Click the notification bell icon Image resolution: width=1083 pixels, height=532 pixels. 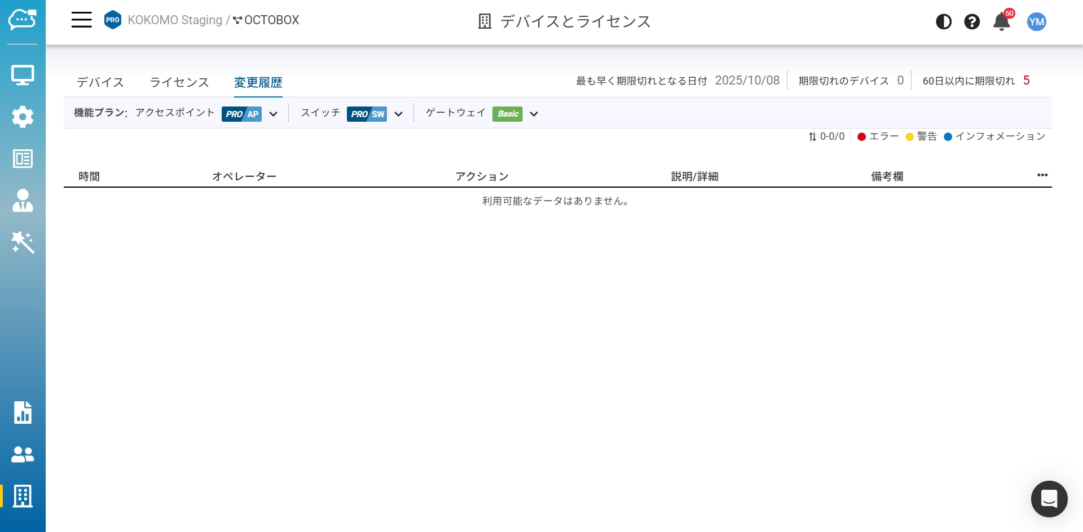[1001, 22]
